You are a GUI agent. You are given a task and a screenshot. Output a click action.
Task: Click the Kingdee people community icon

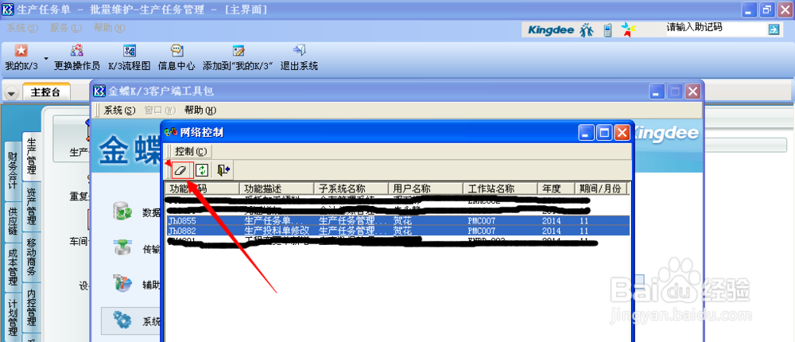[x=586, y=30]
